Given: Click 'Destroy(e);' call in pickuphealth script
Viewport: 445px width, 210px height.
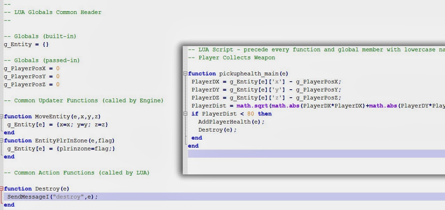Looking at the screenshot, I should [x=218, y=130].
